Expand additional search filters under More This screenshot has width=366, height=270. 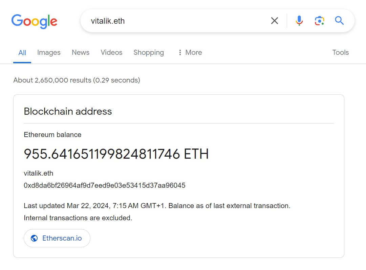click(193, 52)
